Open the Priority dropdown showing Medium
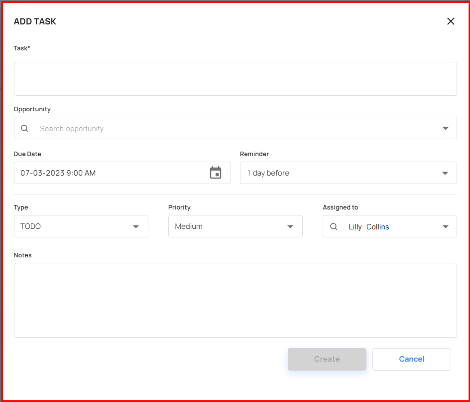This screenshot has width=470, height=402. pos(235,226)
